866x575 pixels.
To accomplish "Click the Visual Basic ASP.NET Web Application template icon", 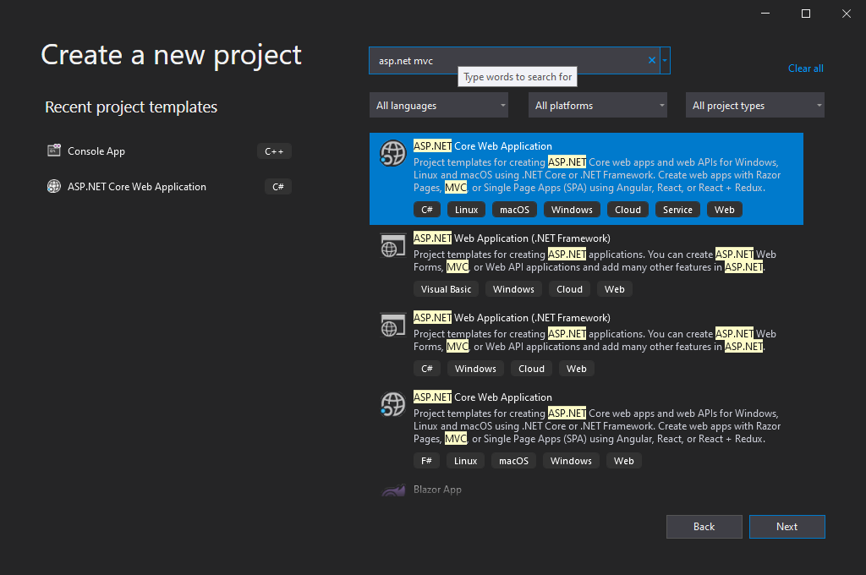I will coord(392,246).
